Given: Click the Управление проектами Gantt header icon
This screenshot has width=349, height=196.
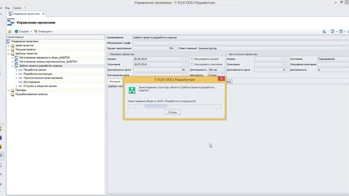Looking at the screenshot, I should pyautogui.click(x=10, y=22).
